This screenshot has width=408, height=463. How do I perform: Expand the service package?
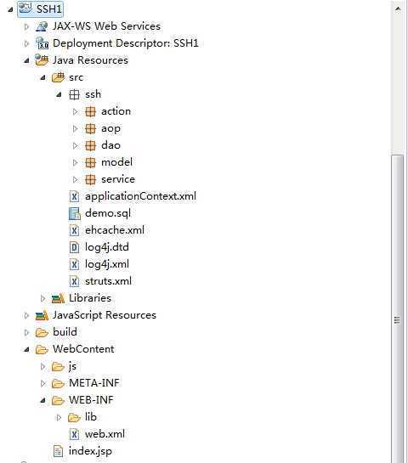(x=76, y=179)
